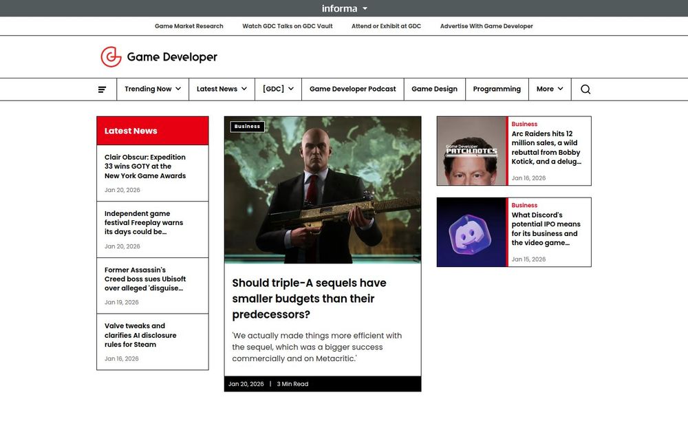Open Former Assassin's Creed boss story

click(x=145, y=279)
